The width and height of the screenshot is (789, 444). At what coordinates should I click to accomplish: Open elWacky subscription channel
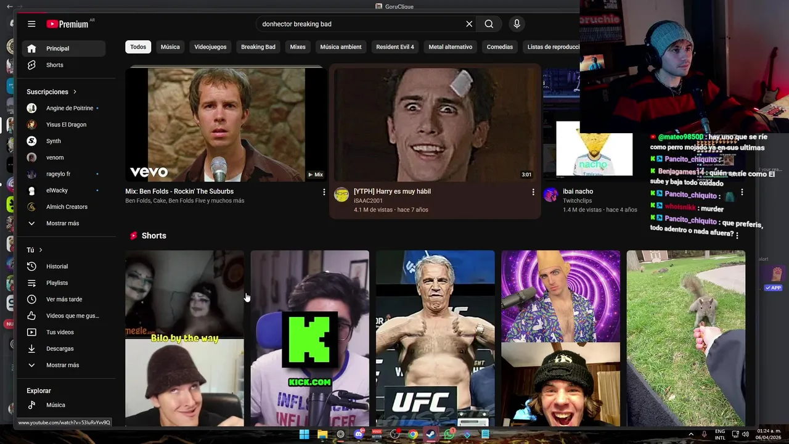pyautogui.click(x=64, y=191)
